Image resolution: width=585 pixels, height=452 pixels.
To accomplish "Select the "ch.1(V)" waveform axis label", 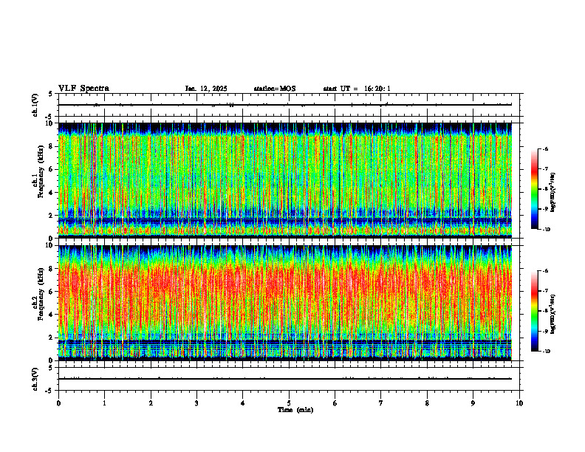I will pos(35,105).
